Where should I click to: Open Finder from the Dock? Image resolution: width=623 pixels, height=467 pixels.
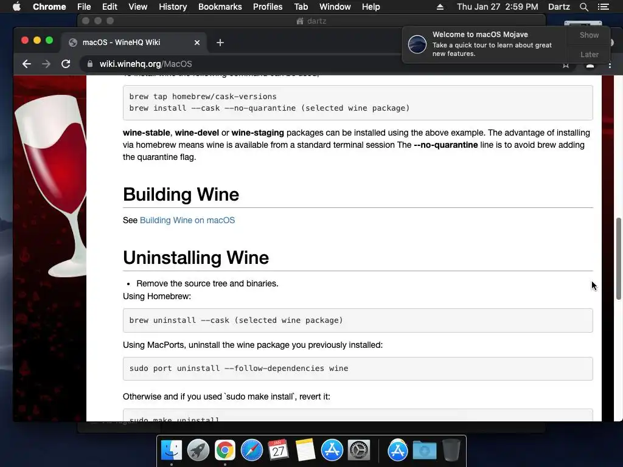coord(172,451)
